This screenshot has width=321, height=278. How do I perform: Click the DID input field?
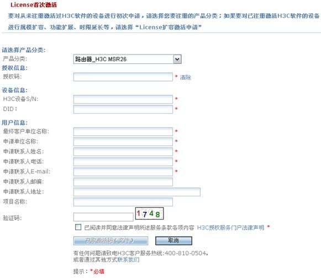point(123,109)
